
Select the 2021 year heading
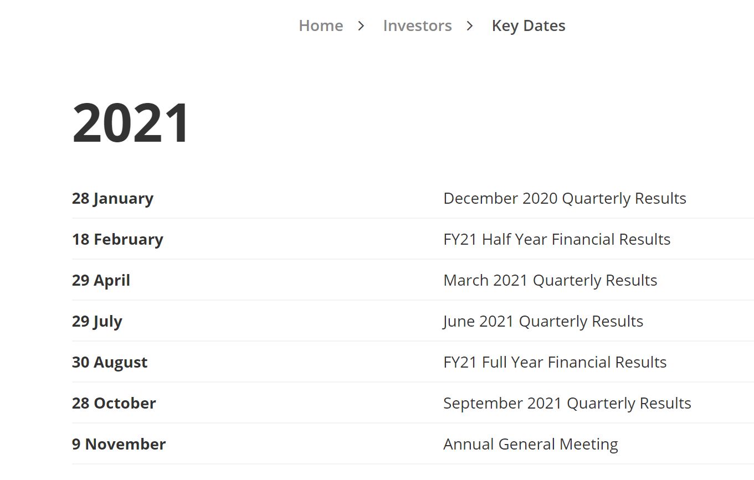[131, 123]
